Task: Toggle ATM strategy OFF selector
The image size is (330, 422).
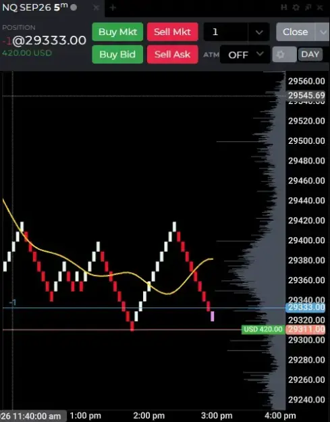Action: click(x=245, y=55)
